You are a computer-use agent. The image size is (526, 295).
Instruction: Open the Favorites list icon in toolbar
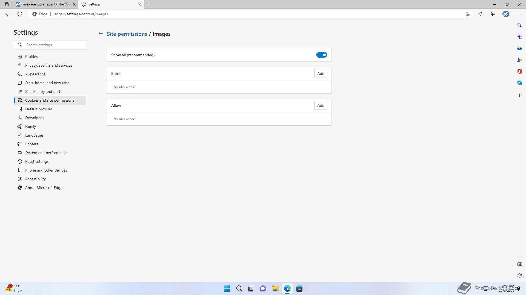click(x=481, y=14)
